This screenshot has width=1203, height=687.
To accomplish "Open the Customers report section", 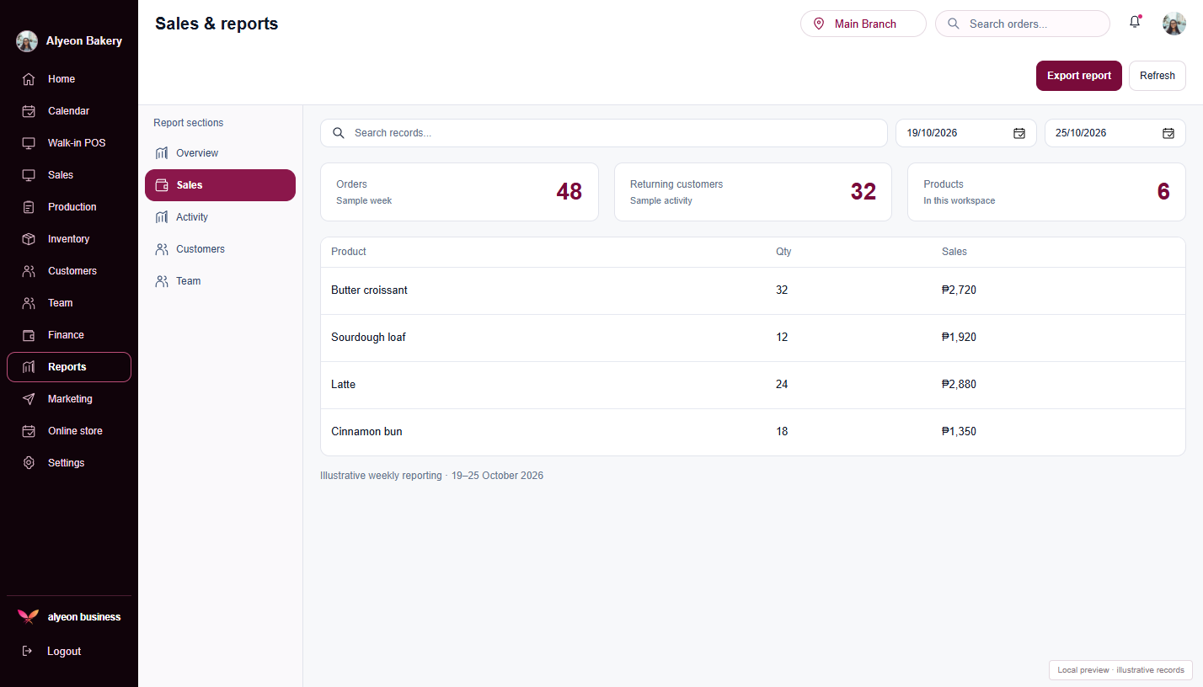I will click(x=220, y=249).
